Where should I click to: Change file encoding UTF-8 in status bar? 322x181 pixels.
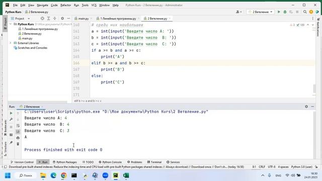click(x=272, y=167)
